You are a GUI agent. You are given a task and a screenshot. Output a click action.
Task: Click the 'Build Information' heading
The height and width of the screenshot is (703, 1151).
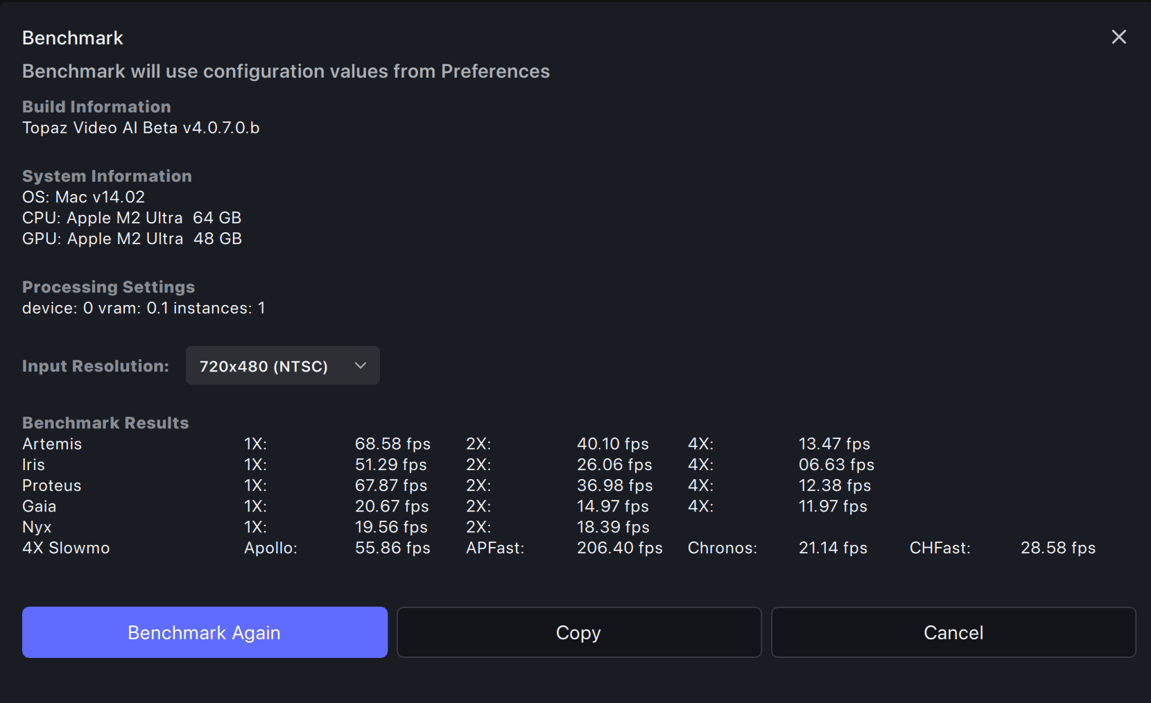pyautogui.click(x=96, y=107)
